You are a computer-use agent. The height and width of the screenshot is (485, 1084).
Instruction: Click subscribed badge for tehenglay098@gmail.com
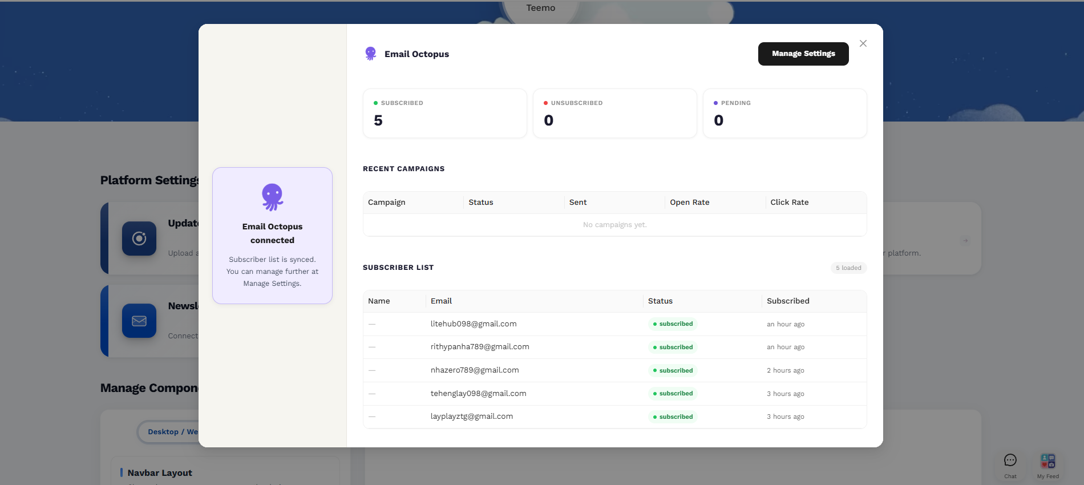click(673, 394)
